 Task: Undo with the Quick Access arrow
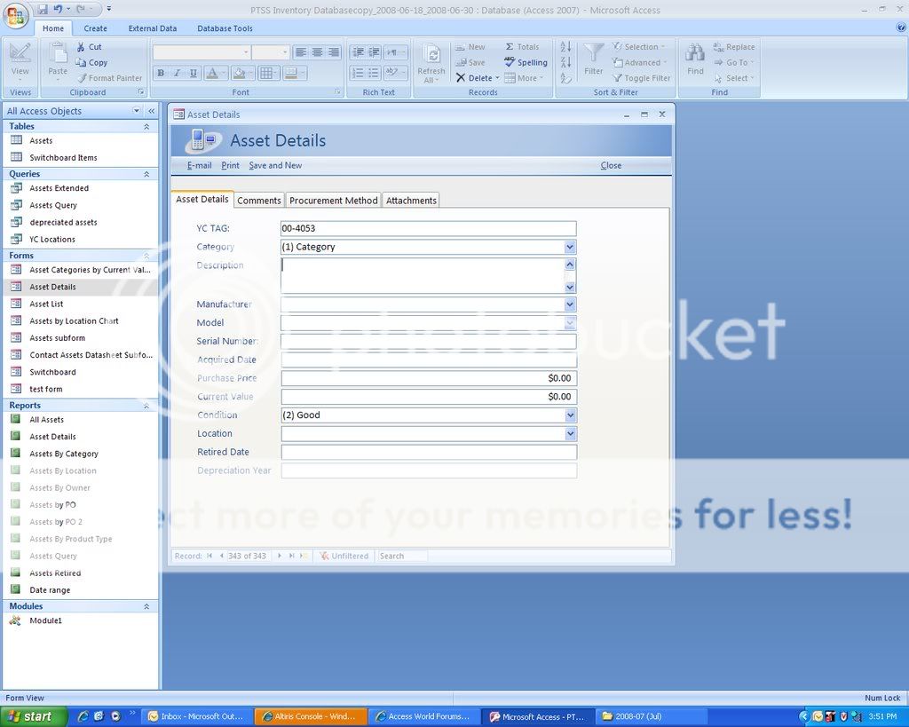(x=58, y=9)
